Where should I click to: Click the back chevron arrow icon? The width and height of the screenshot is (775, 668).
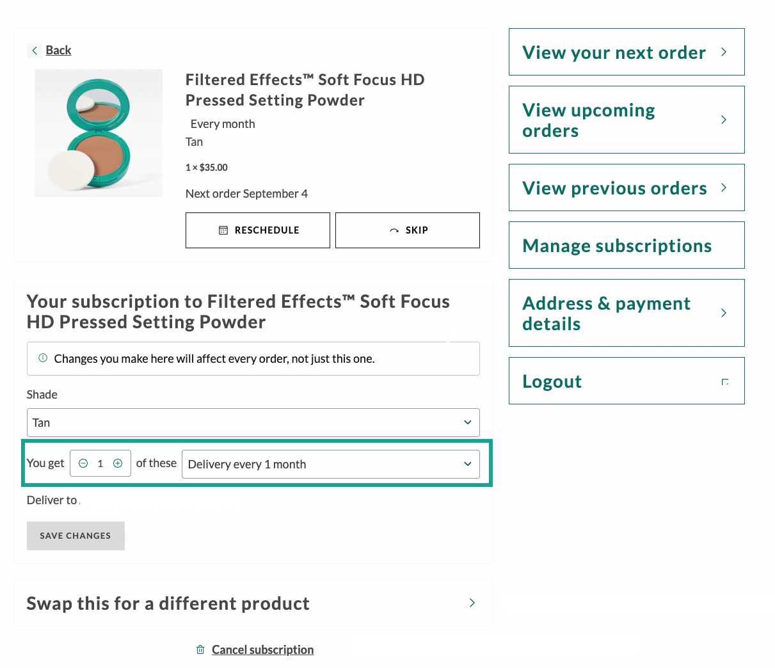(35, 51)
